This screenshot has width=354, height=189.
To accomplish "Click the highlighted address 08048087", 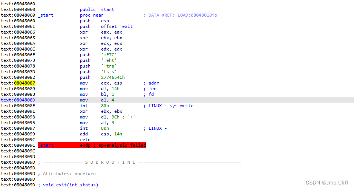I will coord(25,83).
